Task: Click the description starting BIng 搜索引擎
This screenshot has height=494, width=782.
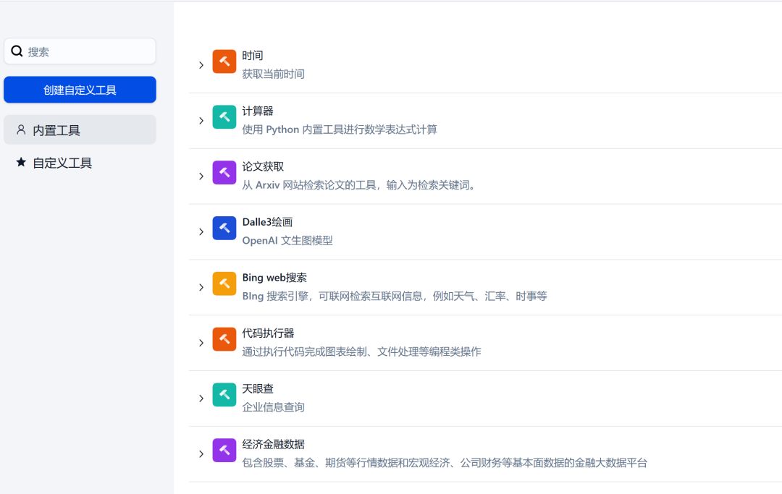Action: 395,297
